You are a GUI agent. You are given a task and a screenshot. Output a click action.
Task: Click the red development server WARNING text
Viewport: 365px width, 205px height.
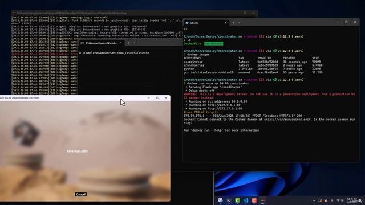[x=269, y=96]
